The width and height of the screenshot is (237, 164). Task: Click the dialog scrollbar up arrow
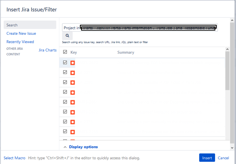click(232, 20)
